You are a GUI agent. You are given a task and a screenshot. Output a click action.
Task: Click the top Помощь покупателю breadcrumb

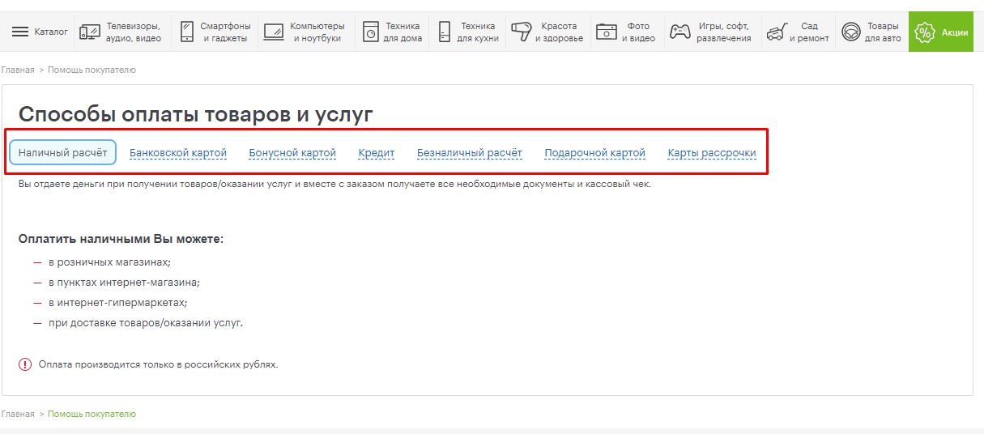[x=92, y=70]
